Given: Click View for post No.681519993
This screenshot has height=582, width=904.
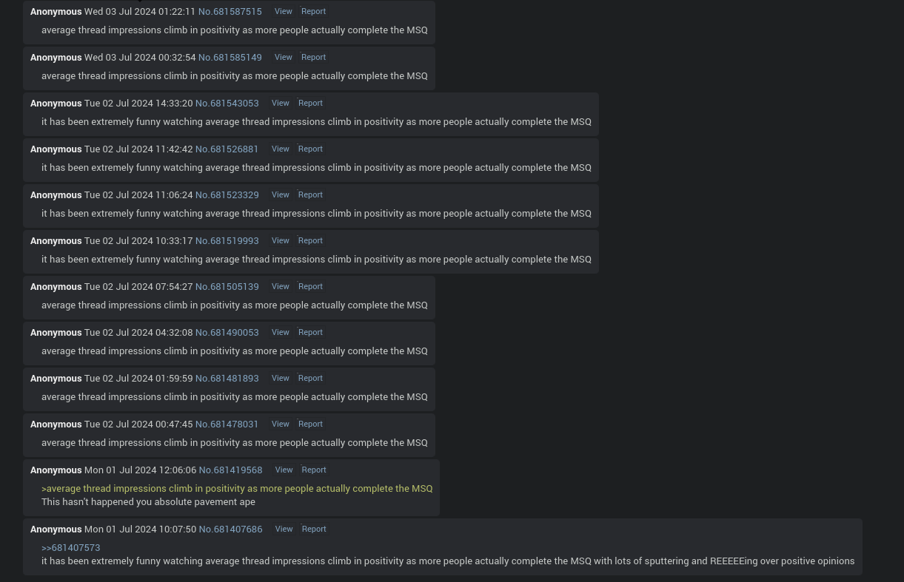Looking at the screenshot, I should pyautogui.click(x=281, y=240).
